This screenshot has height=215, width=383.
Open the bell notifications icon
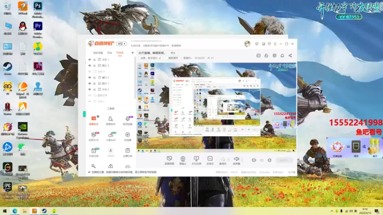282,55
